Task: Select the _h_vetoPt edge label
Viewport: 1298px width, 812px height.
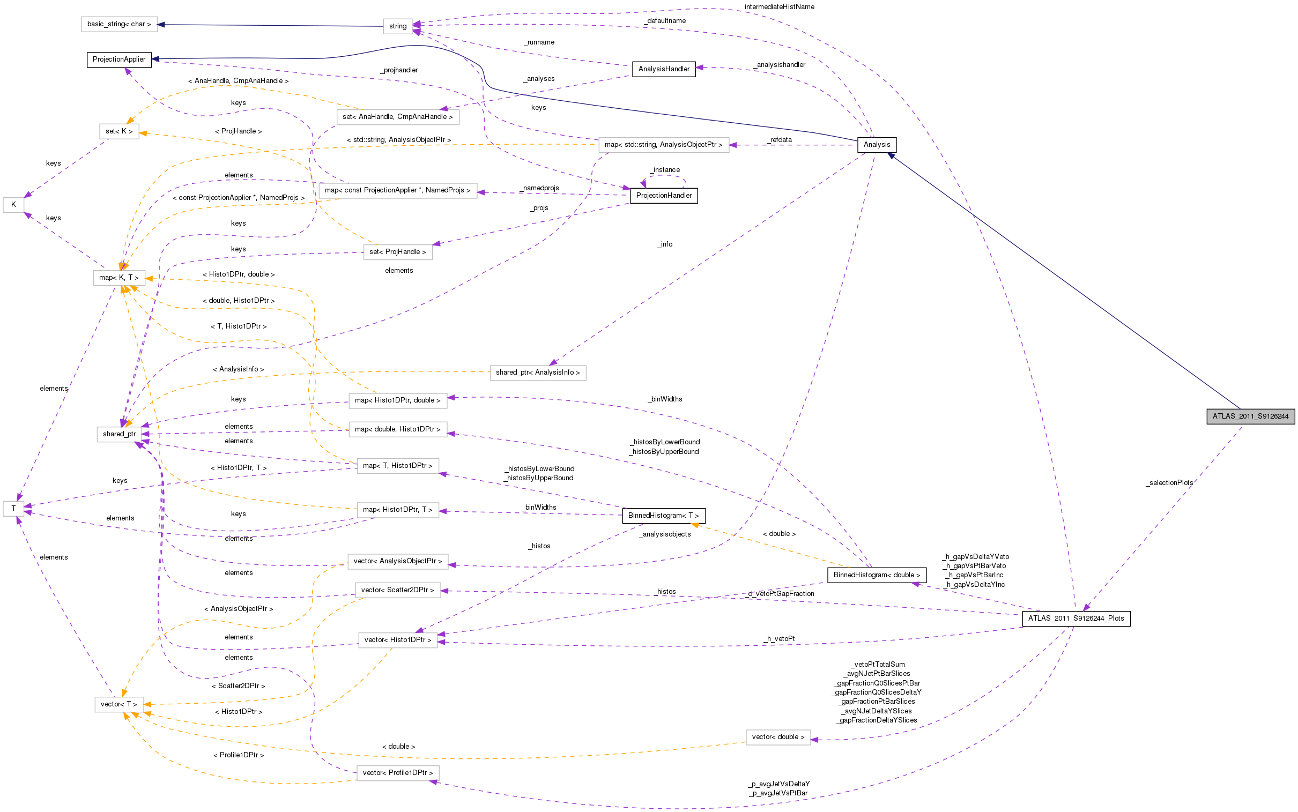Action: pyautogui.click(x=779, y=639)
